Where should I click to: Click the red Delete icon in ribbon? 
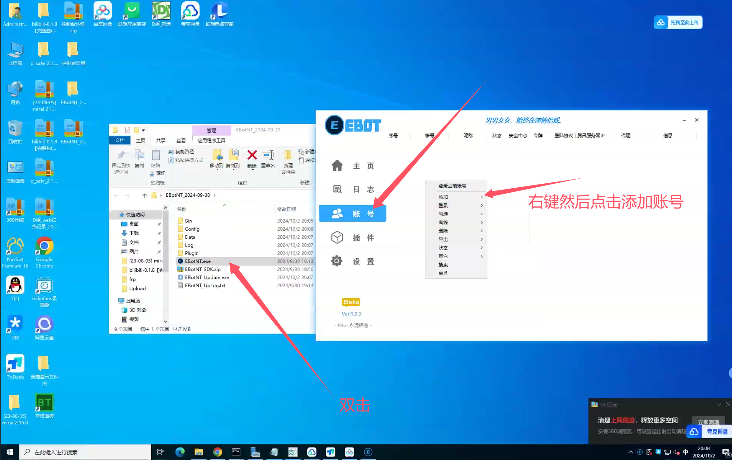tap(252, 155)
